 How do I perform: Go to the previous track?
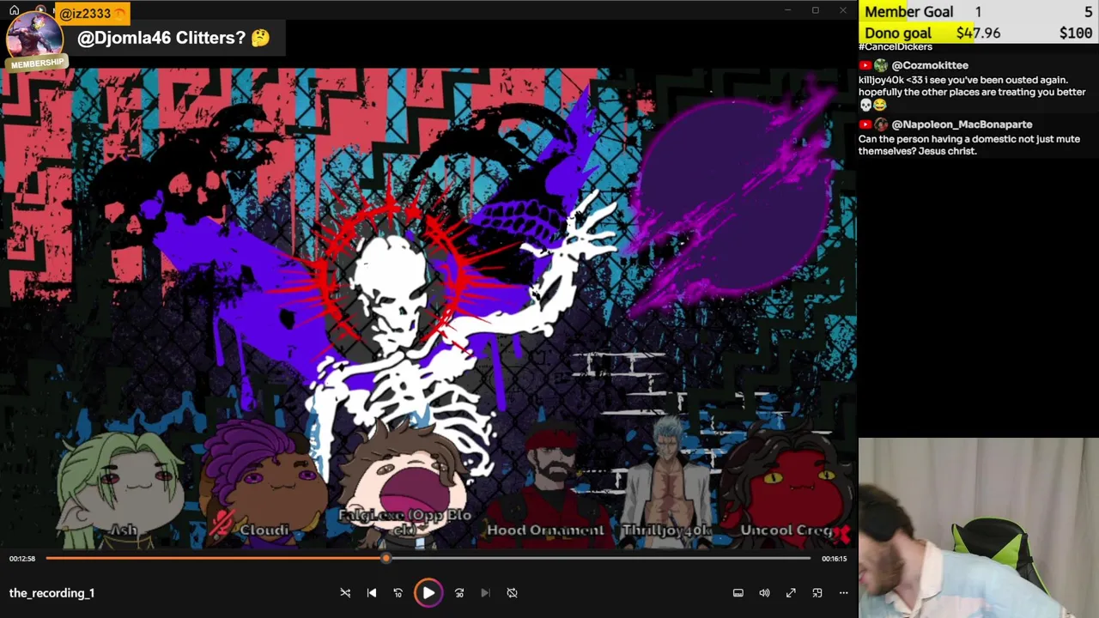pos(372,592)
